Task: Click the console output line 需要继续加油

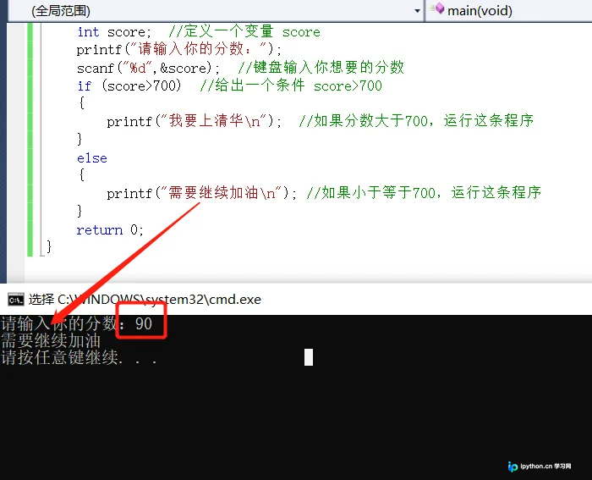Action: [51, 340]
